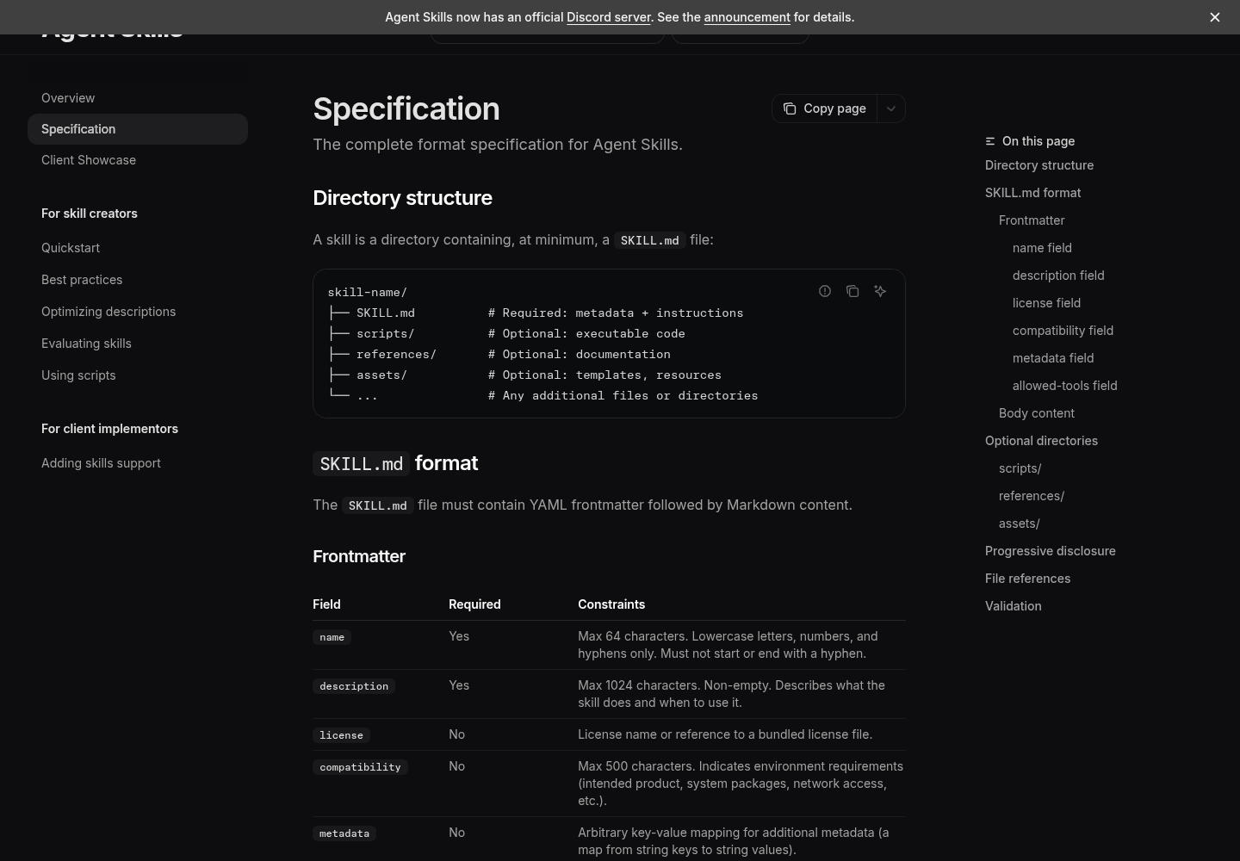This screenshot has height=861, width=1240.
Task: Report an issue with the code block
Action: point(825,291)
